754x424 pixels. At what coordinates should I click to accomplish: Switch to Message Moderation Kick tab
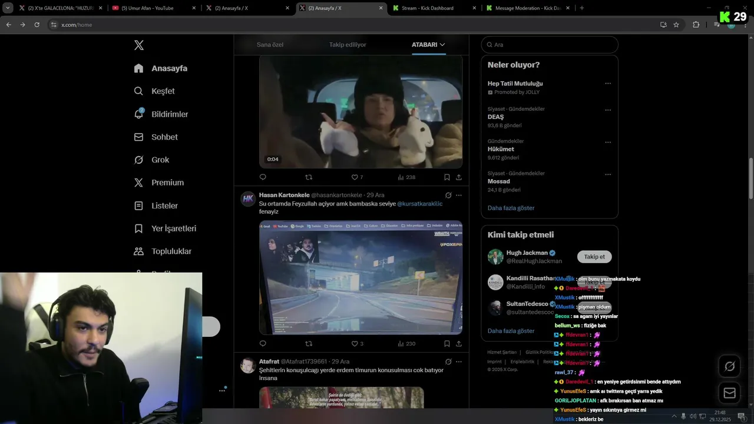click(527, 8)
